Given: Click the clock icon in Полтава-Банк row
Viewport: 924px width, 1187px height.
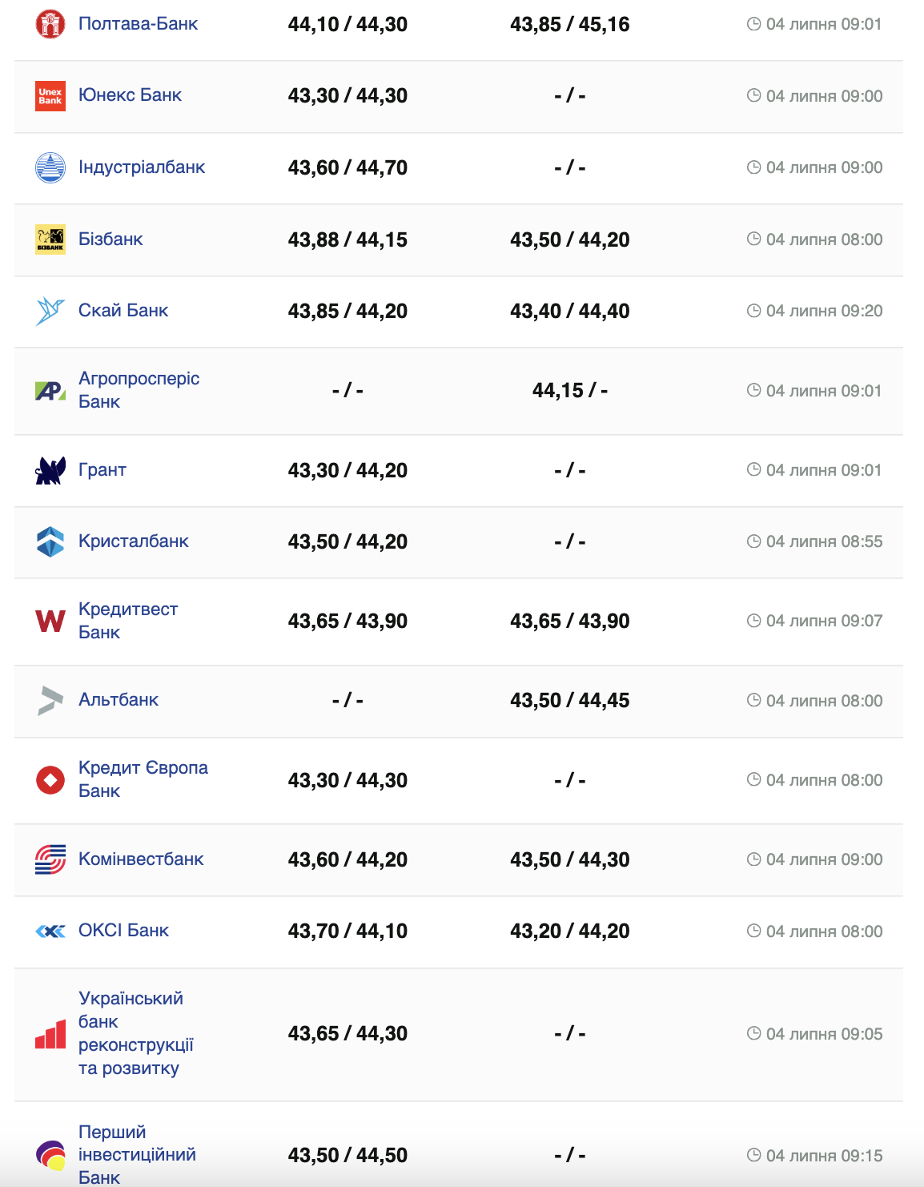Looking at the screenshot, I should [753, 24].
